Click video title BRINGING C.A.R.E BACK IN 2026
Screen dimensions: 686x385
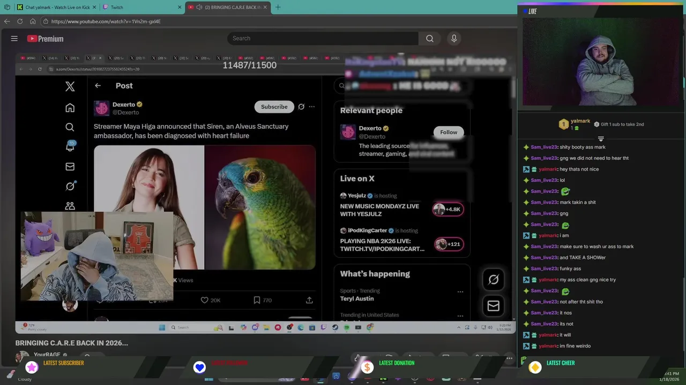point(72,343)
